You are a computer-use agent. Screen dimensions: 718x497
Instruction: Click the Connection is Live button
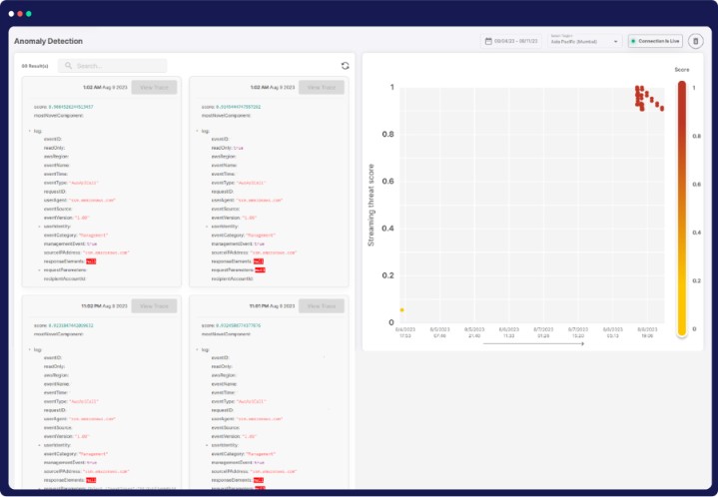pyautogui.click(x=656, y=41)
